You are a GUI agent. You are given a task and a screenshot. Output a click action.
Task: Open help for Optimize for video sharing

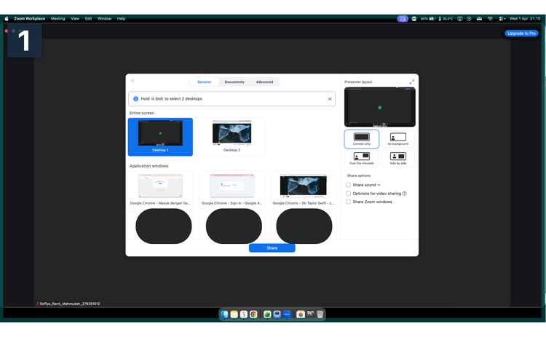[404, 194]
